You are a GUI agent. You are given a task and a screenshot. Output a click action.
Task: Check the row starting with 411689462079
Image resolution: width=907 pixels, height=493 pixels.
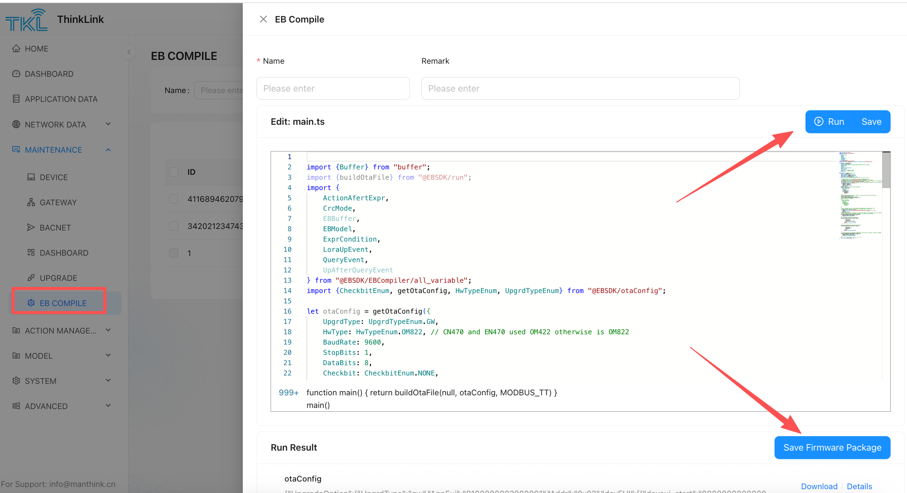(x=174, y=199)
